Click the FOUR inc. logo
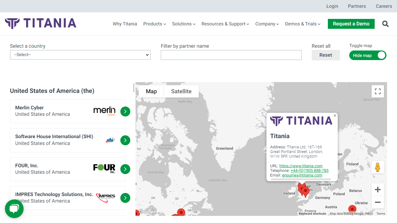397x223 pixels. click(104, 169)
